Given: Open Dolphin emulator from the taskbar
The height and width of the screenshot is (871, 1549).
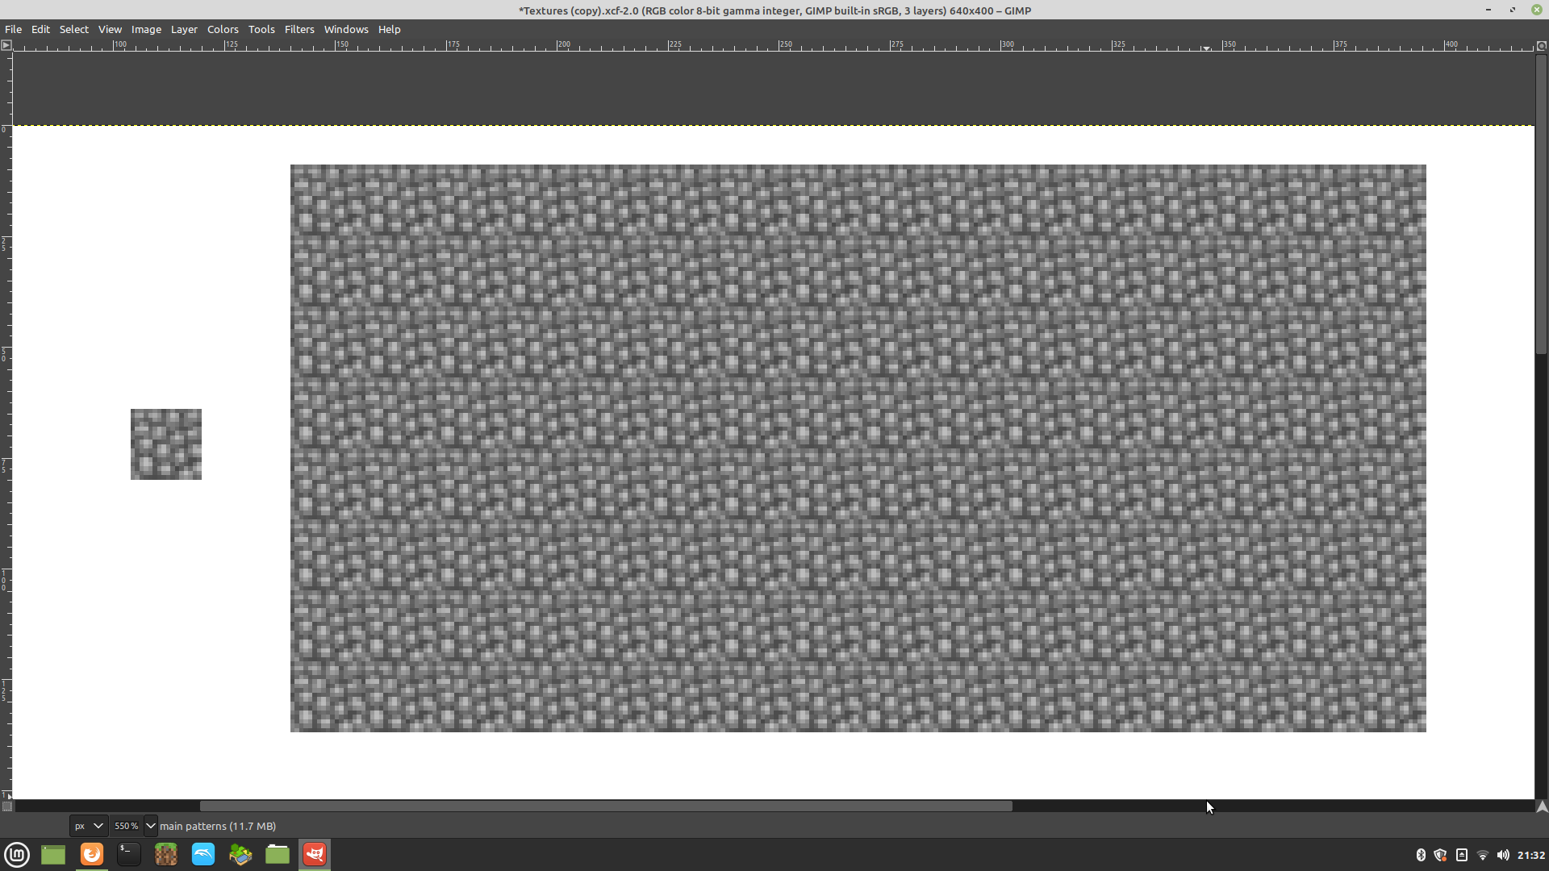Looking at the screenshot, I should coord(202,854).
